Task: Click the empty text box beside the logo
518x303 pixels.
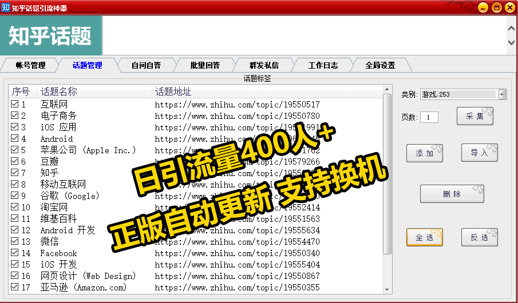Action: 305,35
